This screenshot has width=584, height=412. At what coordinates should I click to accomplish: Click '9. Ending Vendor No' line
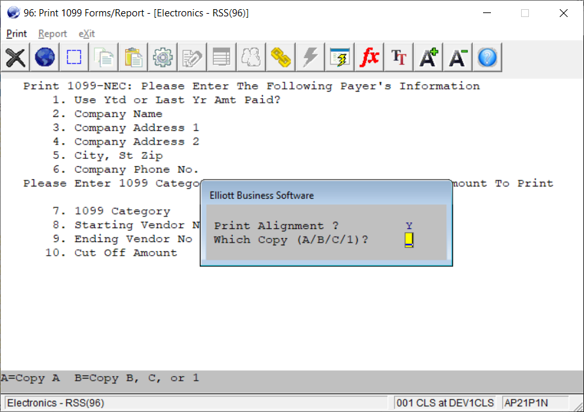click(x=122, y=239)
